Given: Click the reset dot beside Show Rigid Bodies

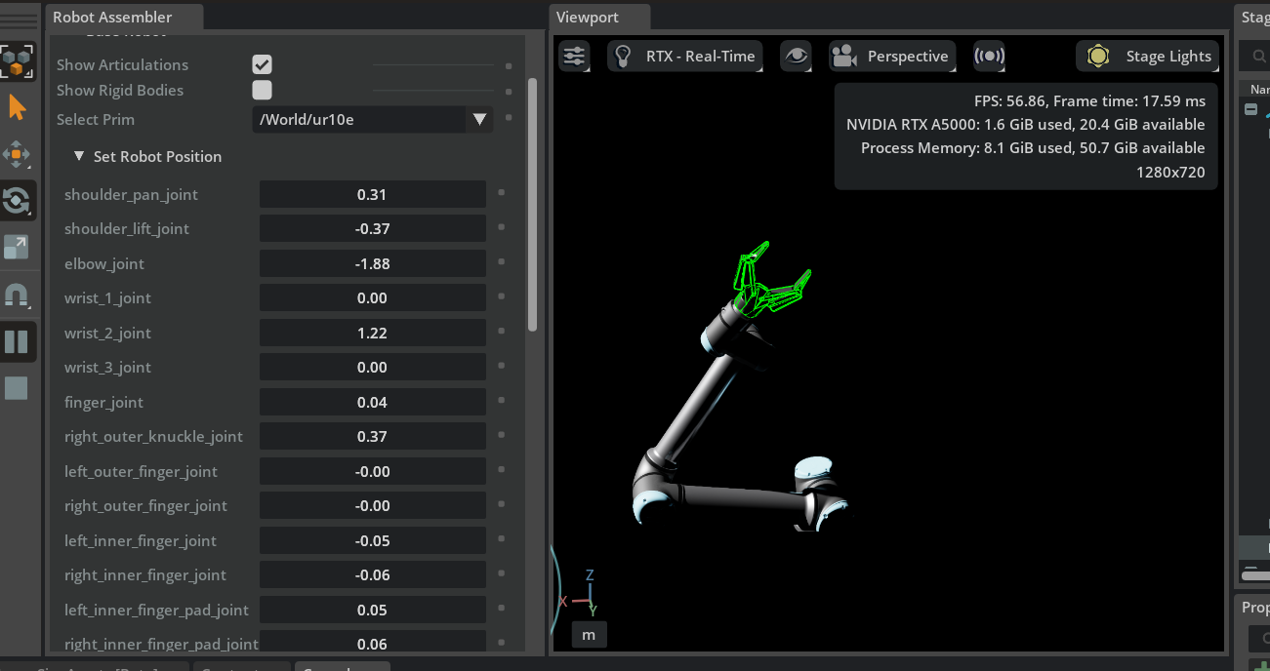Looking at the screenshot, I should tap(509, 92).
